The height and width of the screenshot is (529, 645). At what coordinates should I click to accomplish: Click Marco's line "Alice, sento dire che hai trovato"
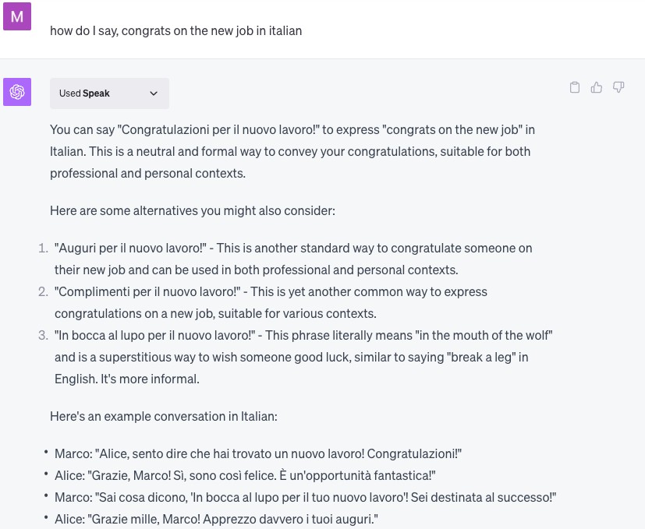click(x=258, y=453)
